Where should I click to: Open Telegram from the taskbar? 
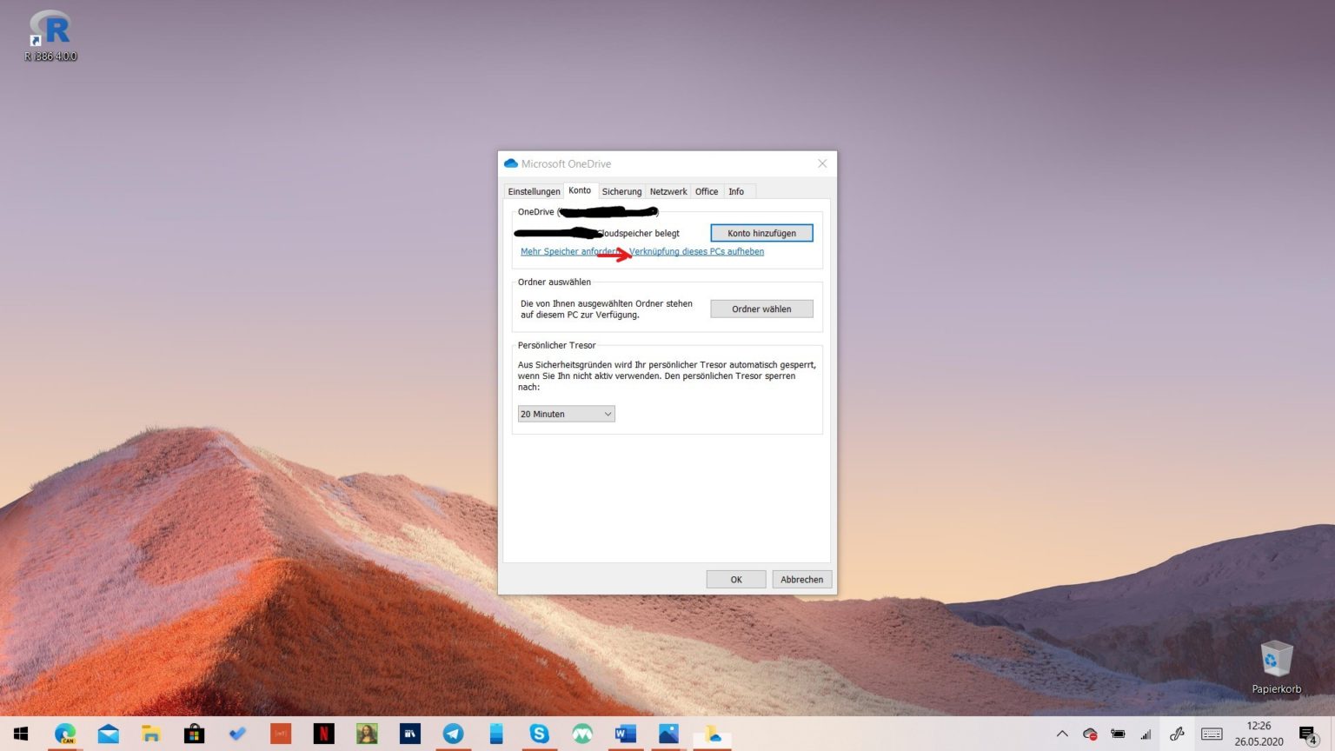(x=452, y=734)
